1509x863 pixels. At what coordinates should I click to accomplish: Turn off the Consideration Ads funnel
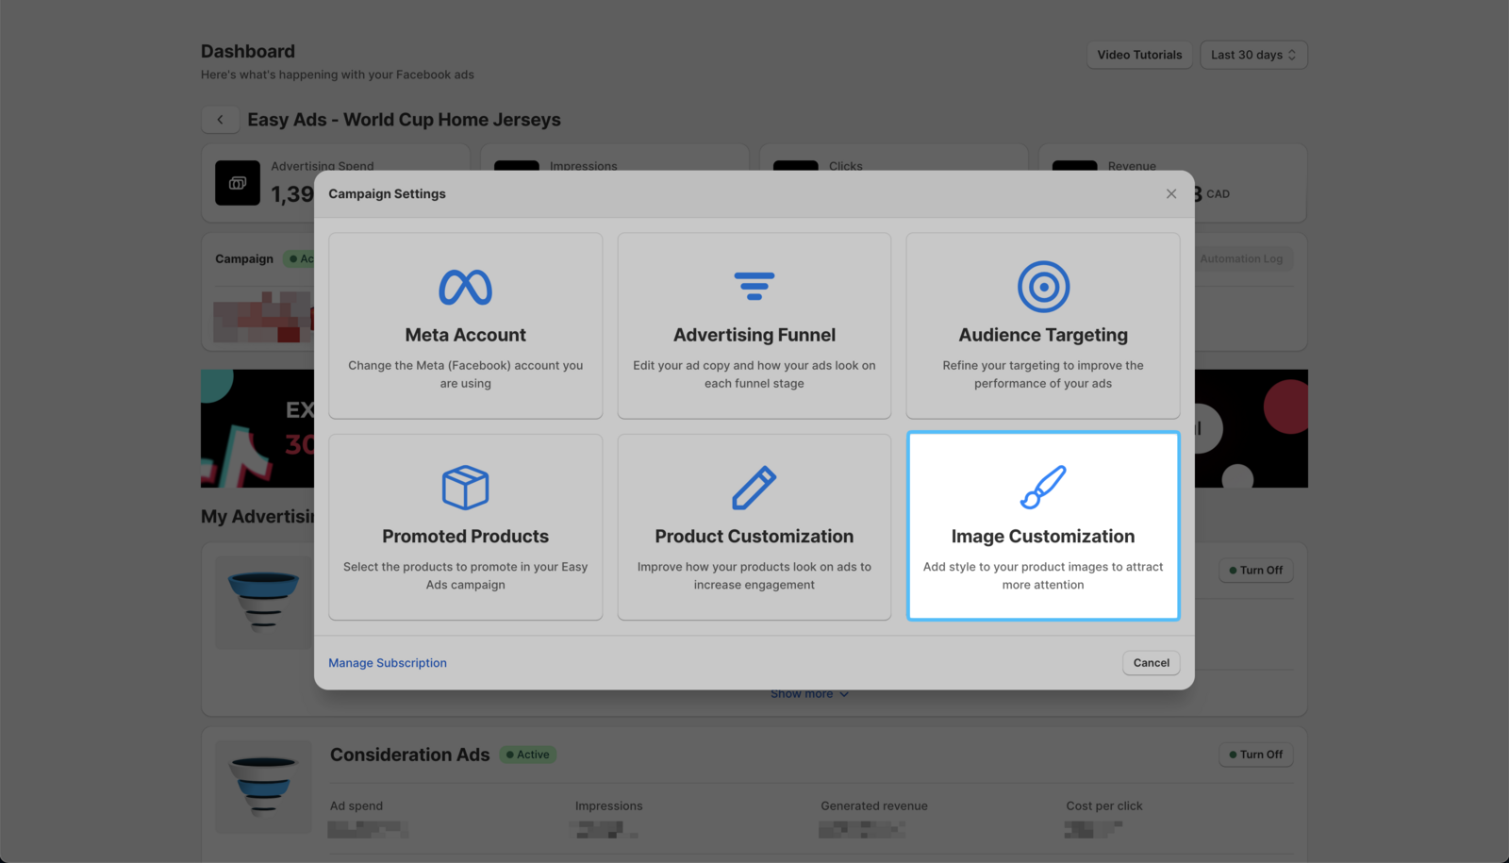pyautogui.click(x=1255, y=755)
